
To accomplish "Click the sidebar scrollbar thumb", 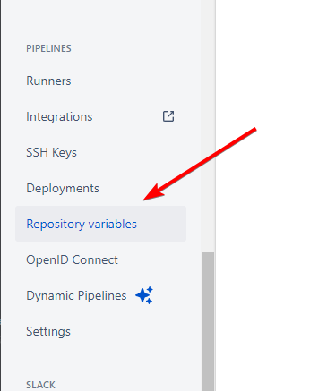I will [208, 321].
